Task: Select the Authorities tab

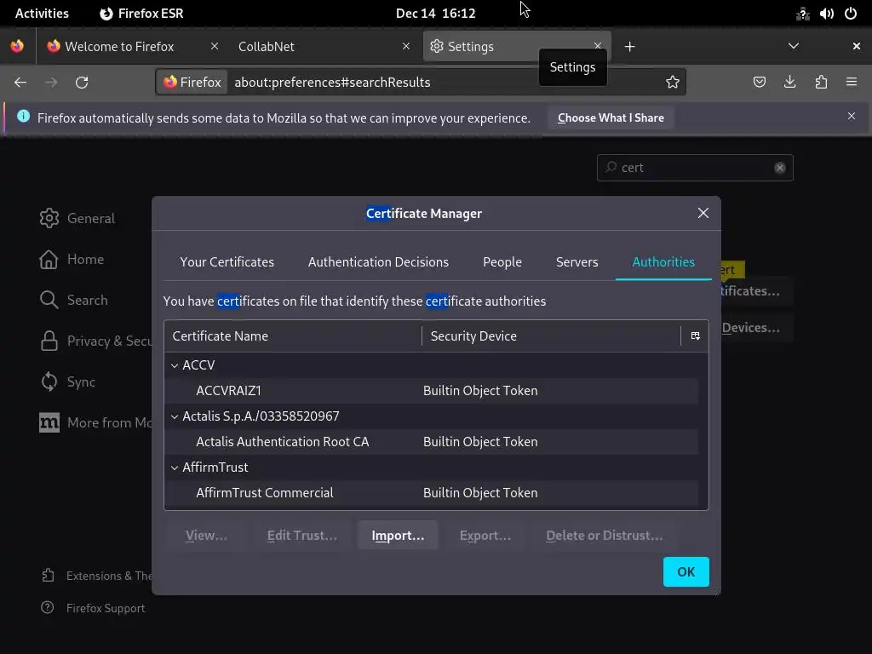Action: (x=663, y=262)
